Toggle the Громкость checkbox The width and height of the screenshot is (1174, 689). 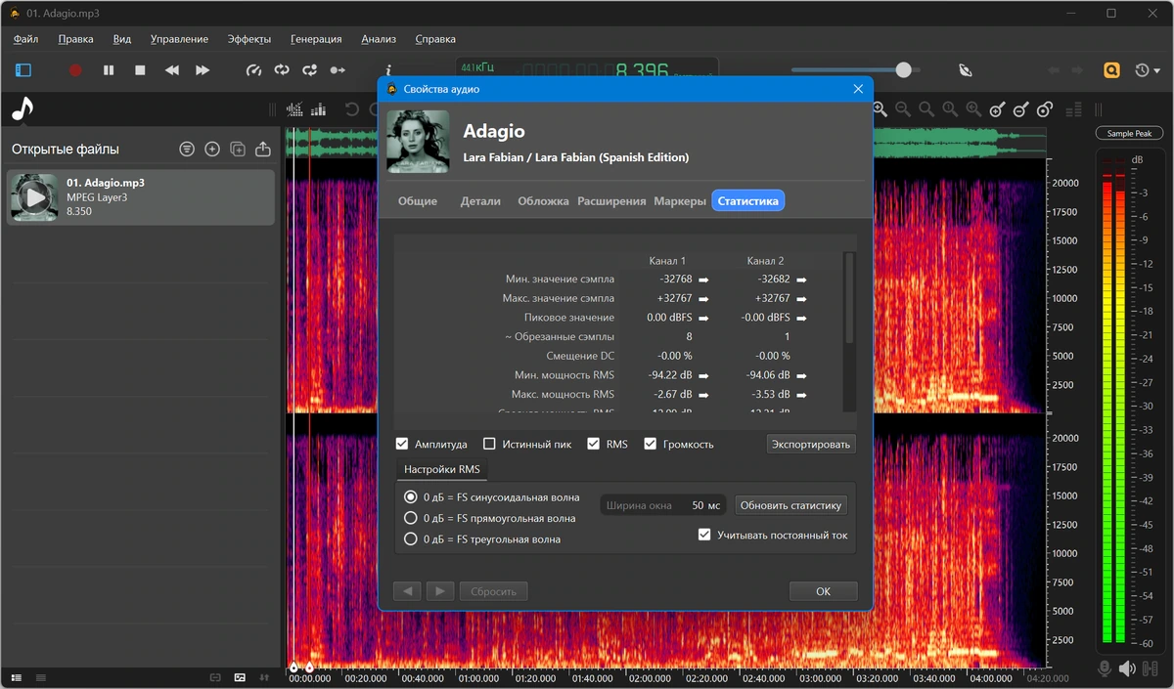click(650, 444)
